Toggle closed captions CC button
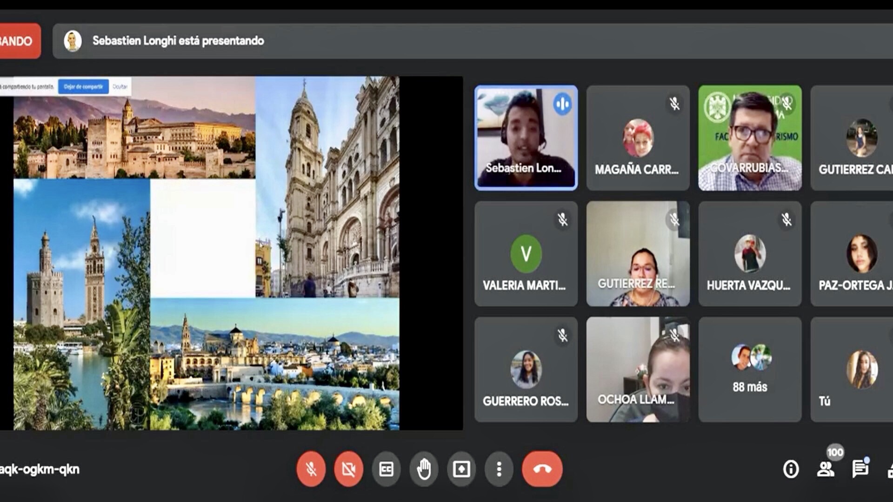This screenshot has height=502, width=893. [386, 469]
